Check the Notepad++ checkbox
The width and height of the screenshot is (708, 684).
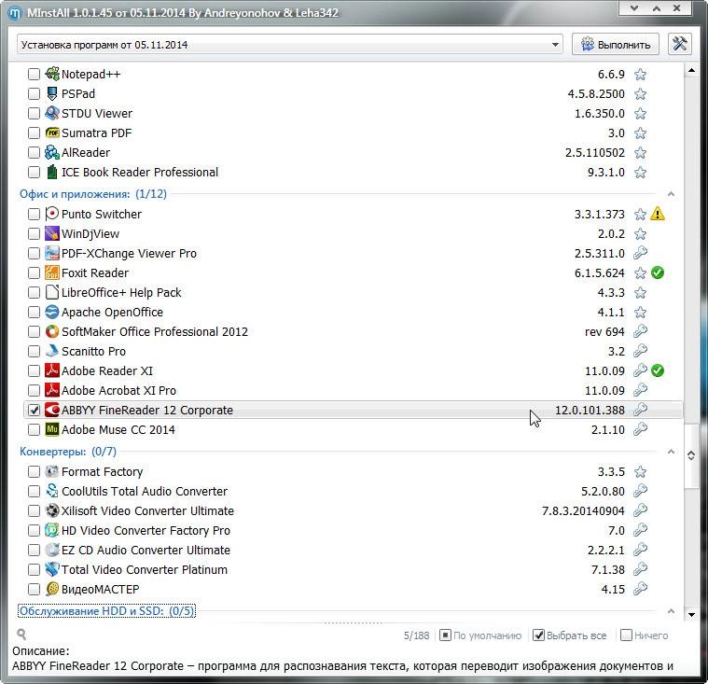(34, 74)
